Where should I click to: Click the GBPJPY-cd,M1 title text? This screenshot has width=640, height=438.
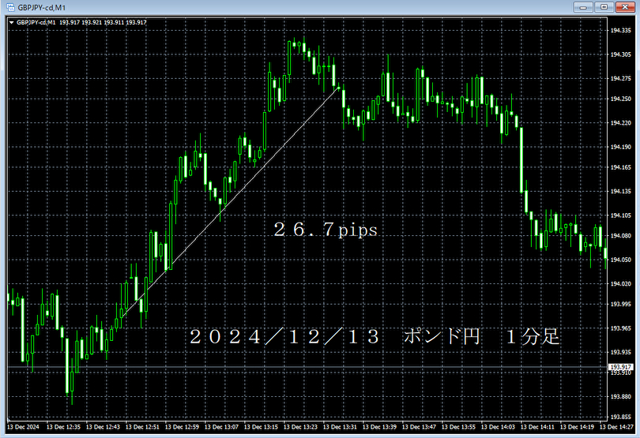point(41,8)
